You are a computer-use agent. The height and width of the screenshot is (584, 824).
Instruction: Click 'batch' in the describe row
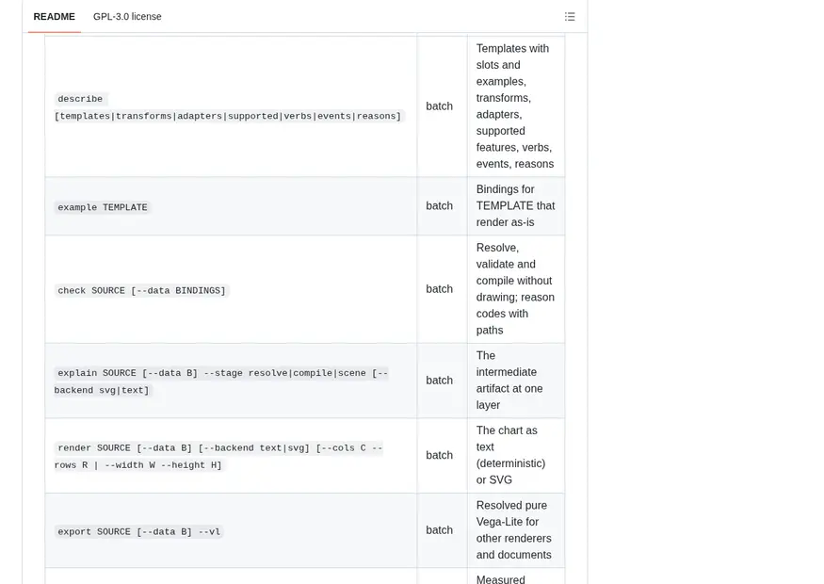(440, 106)
